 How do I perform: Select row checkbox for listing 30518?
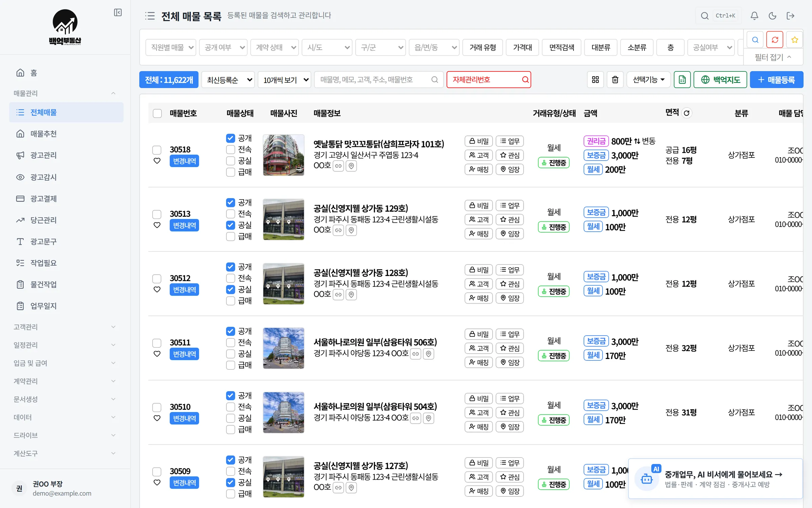(x=157, y=150)
